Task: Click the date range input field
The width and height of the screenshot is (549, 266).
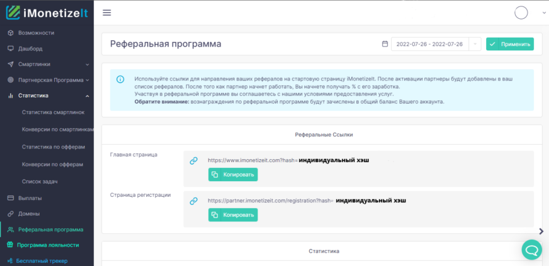Action: [429, 44]
